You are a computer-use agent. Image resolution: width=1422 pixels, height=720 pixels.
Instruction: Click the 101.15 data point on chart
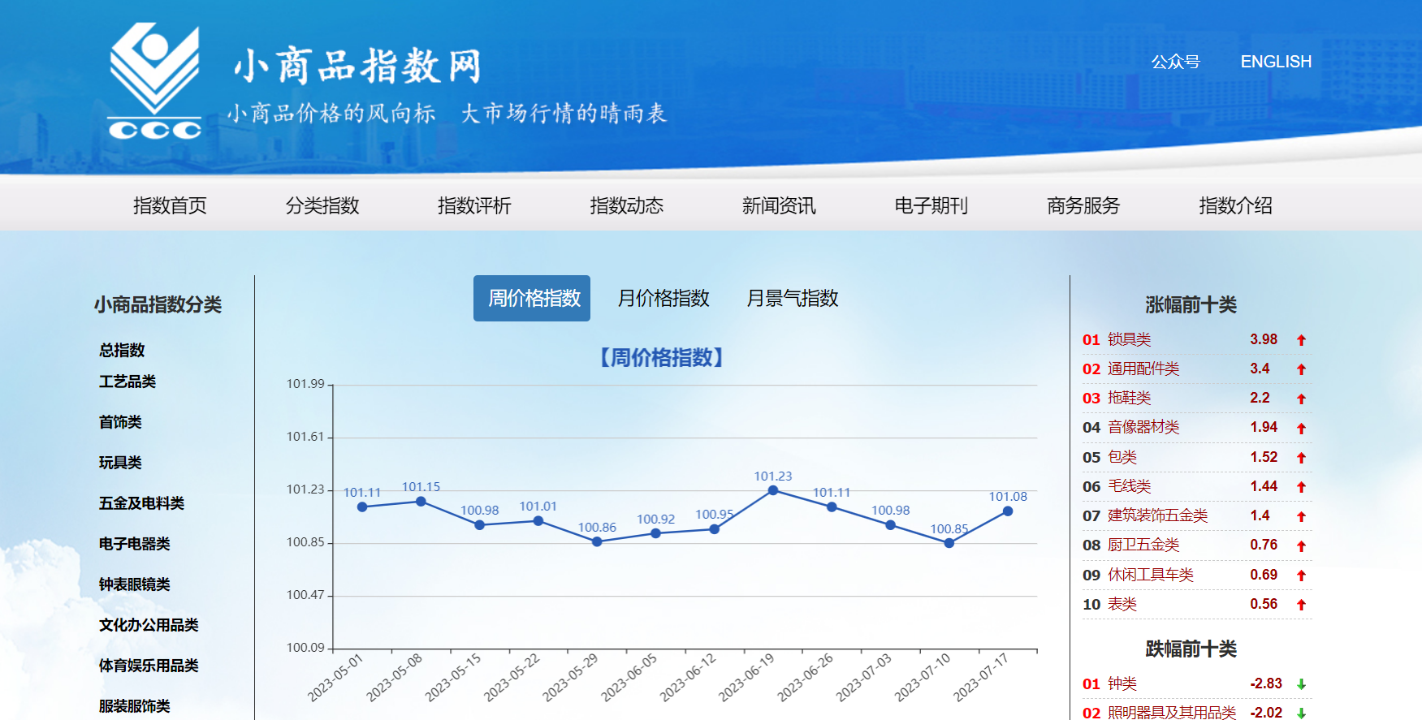coord(421,502)
